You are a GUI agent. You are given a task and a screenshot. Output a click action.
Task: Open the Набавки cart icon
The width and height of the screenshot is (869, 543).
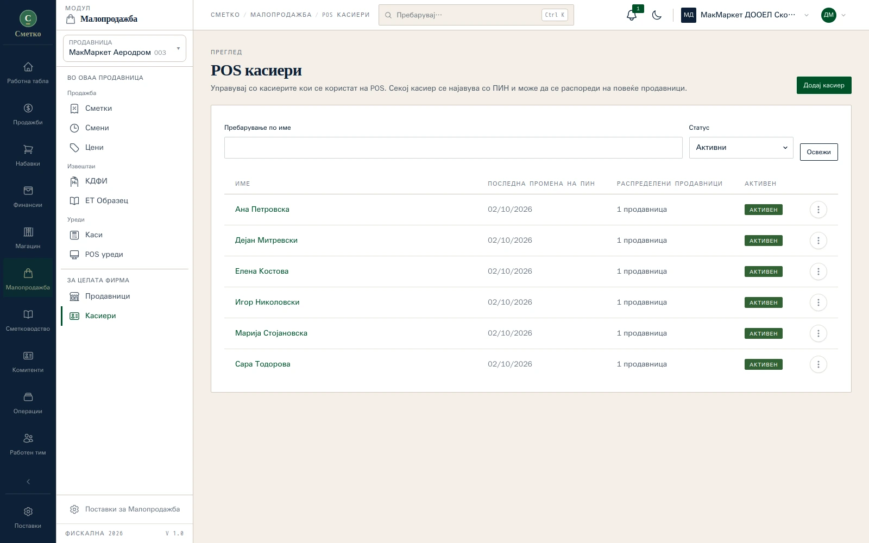(28, 149)
